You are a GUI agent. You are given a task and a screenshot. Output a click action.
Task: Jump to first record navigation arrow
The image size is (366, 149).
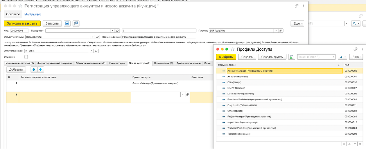[344, 144]
